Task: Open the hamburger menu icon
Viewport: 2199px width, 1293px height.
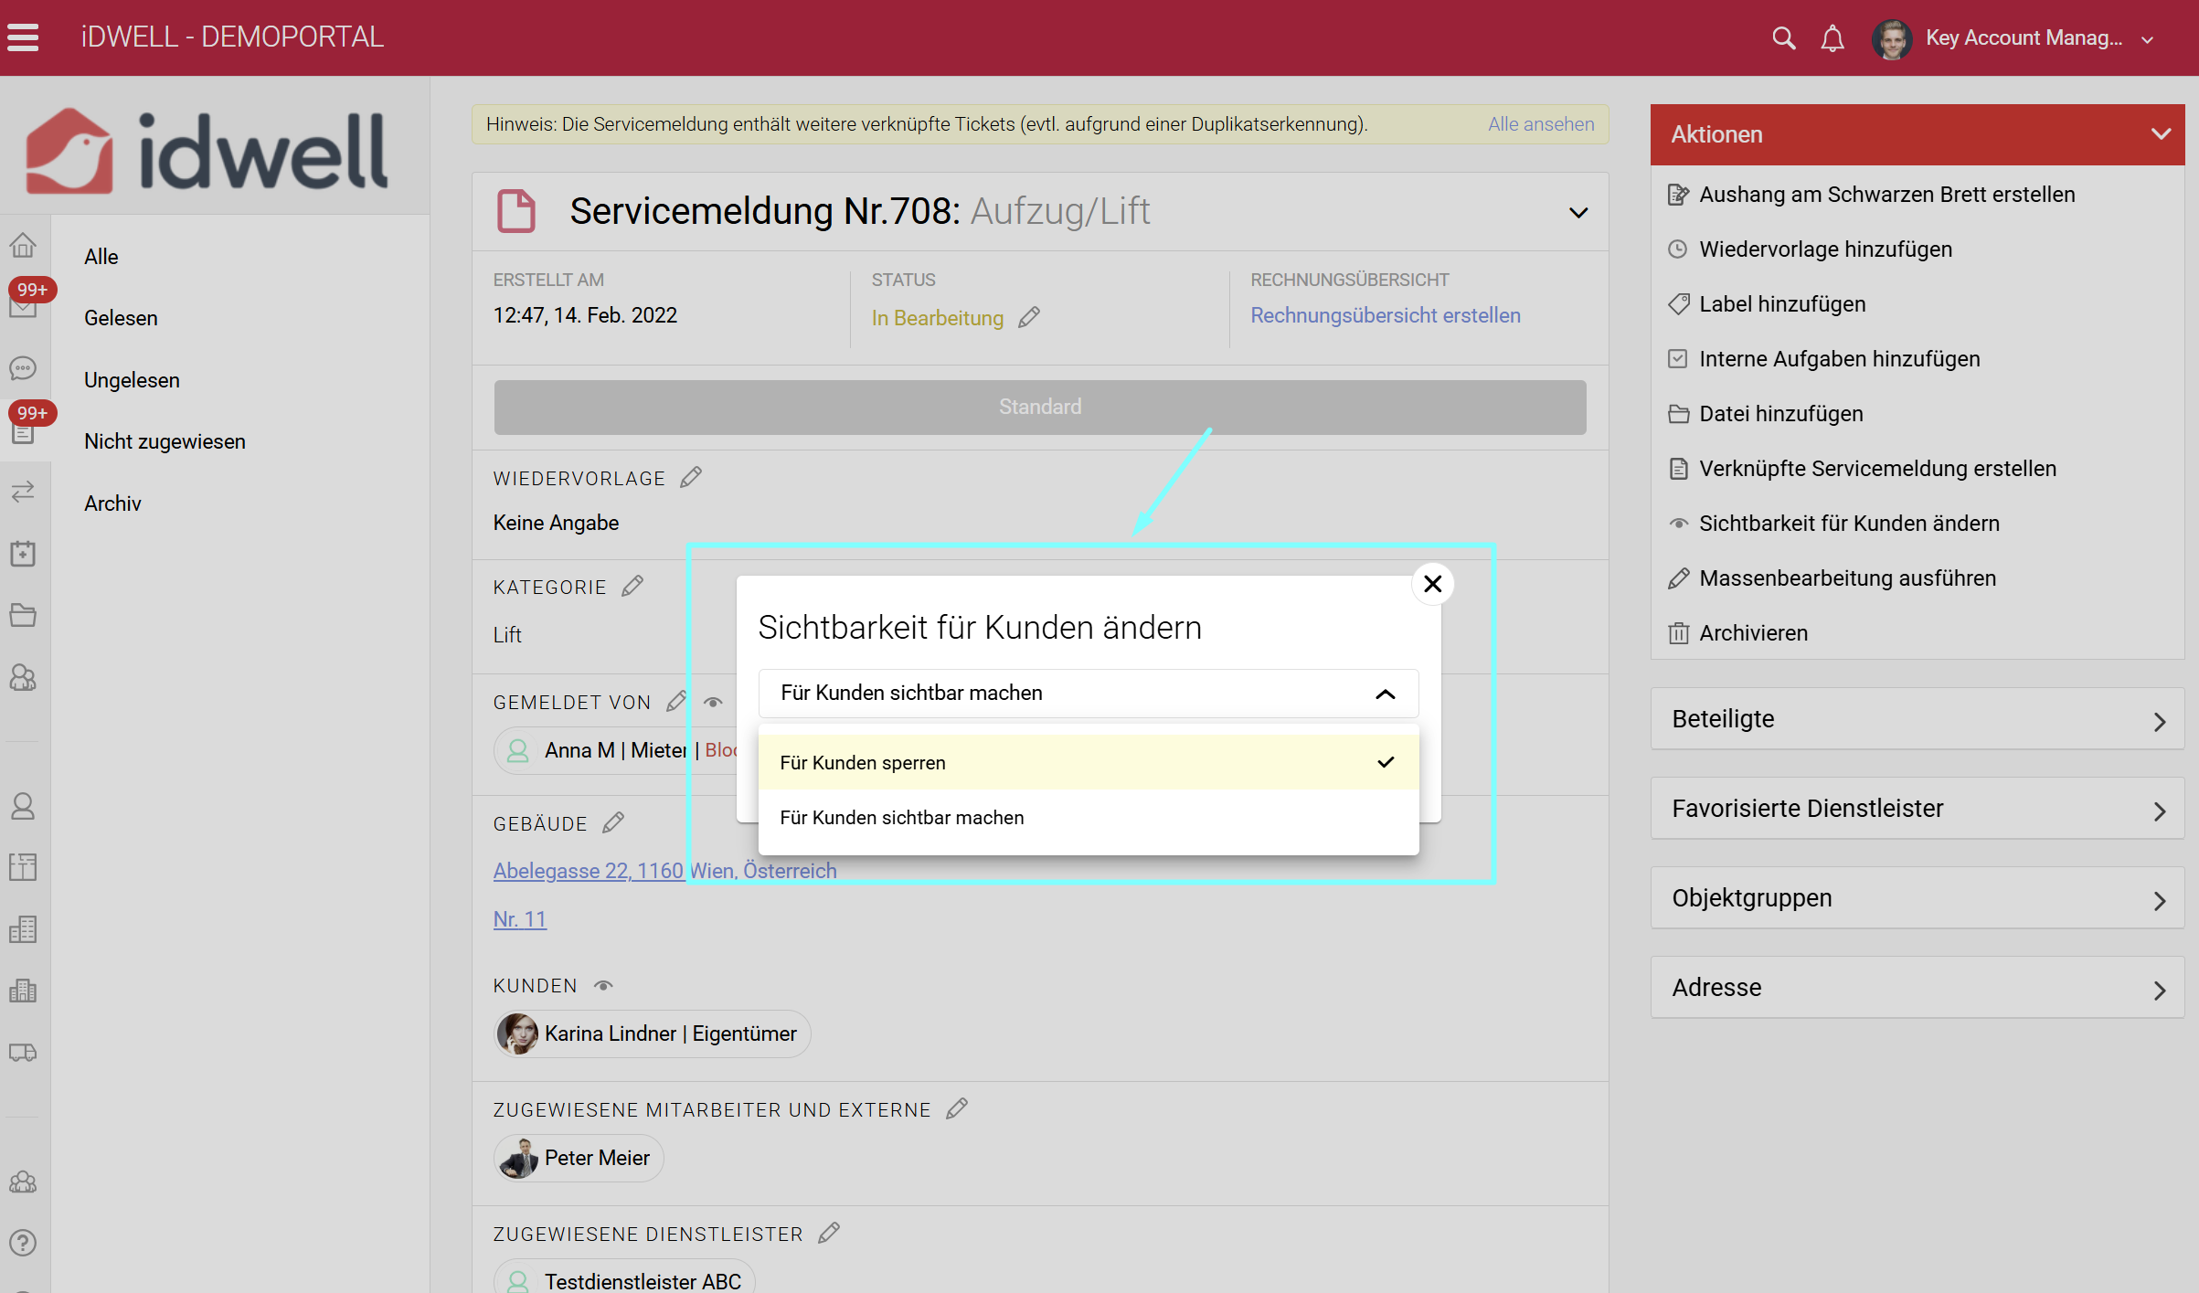Action: pos(24,37)
